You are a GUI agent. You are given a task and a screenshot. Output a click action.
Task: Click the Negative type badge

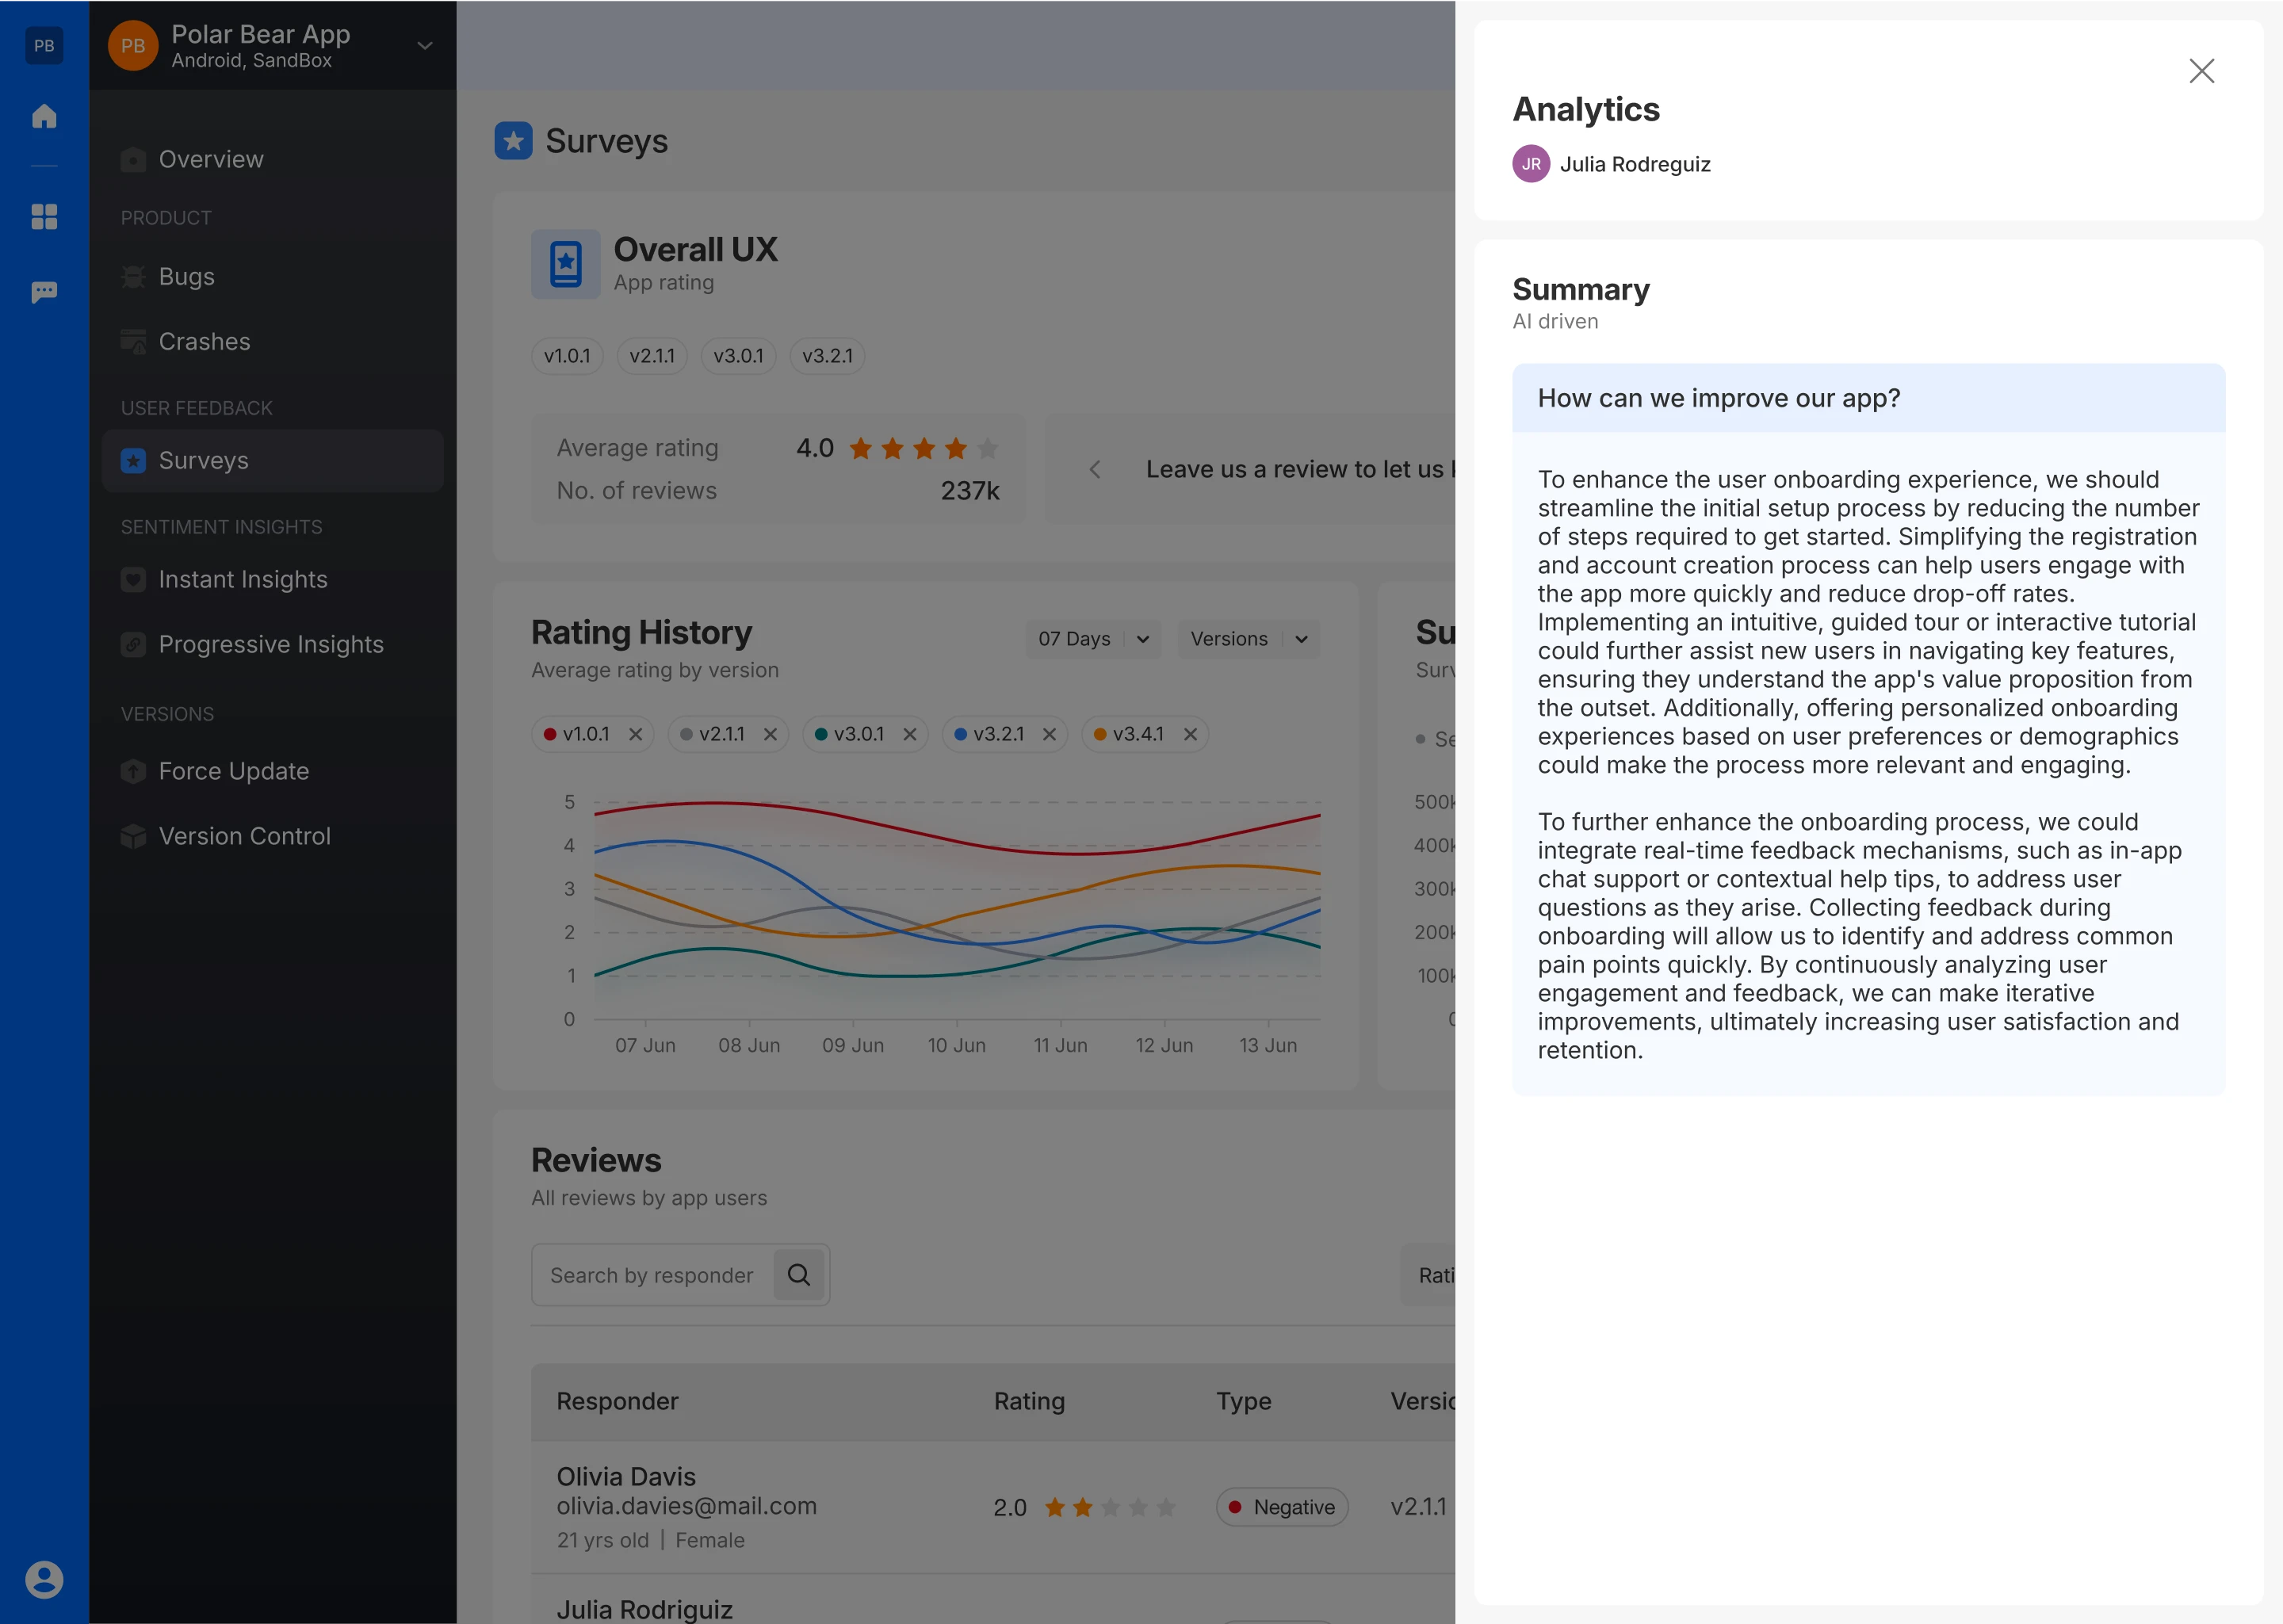coord(1281,1507)
